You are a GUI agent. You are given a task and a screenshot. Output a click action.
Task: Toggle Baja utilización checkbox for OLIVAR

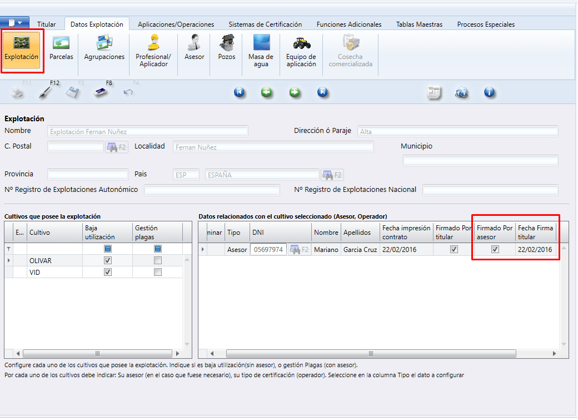pos(108,260)
